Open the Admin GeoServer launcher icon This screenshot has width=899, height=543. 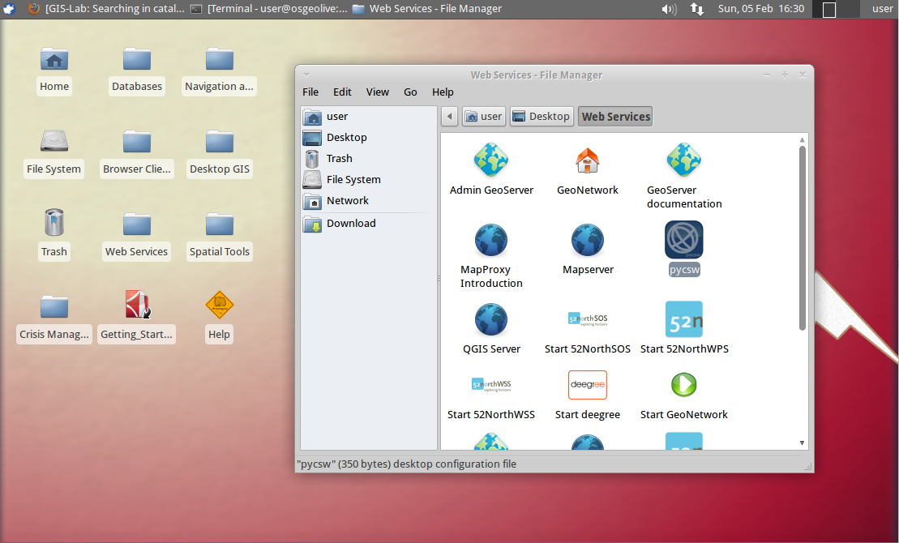pos(491,160)
